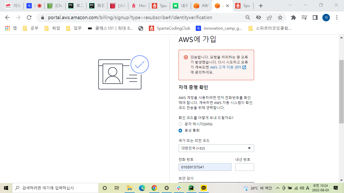This screenshot has height=193, width=344.
Task: Click the 내선 번호 input field
Action: click(245, 167)
